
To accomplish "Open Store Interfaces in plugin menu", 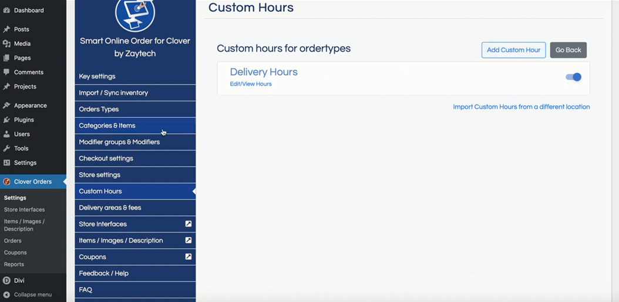I will [135, 224].
